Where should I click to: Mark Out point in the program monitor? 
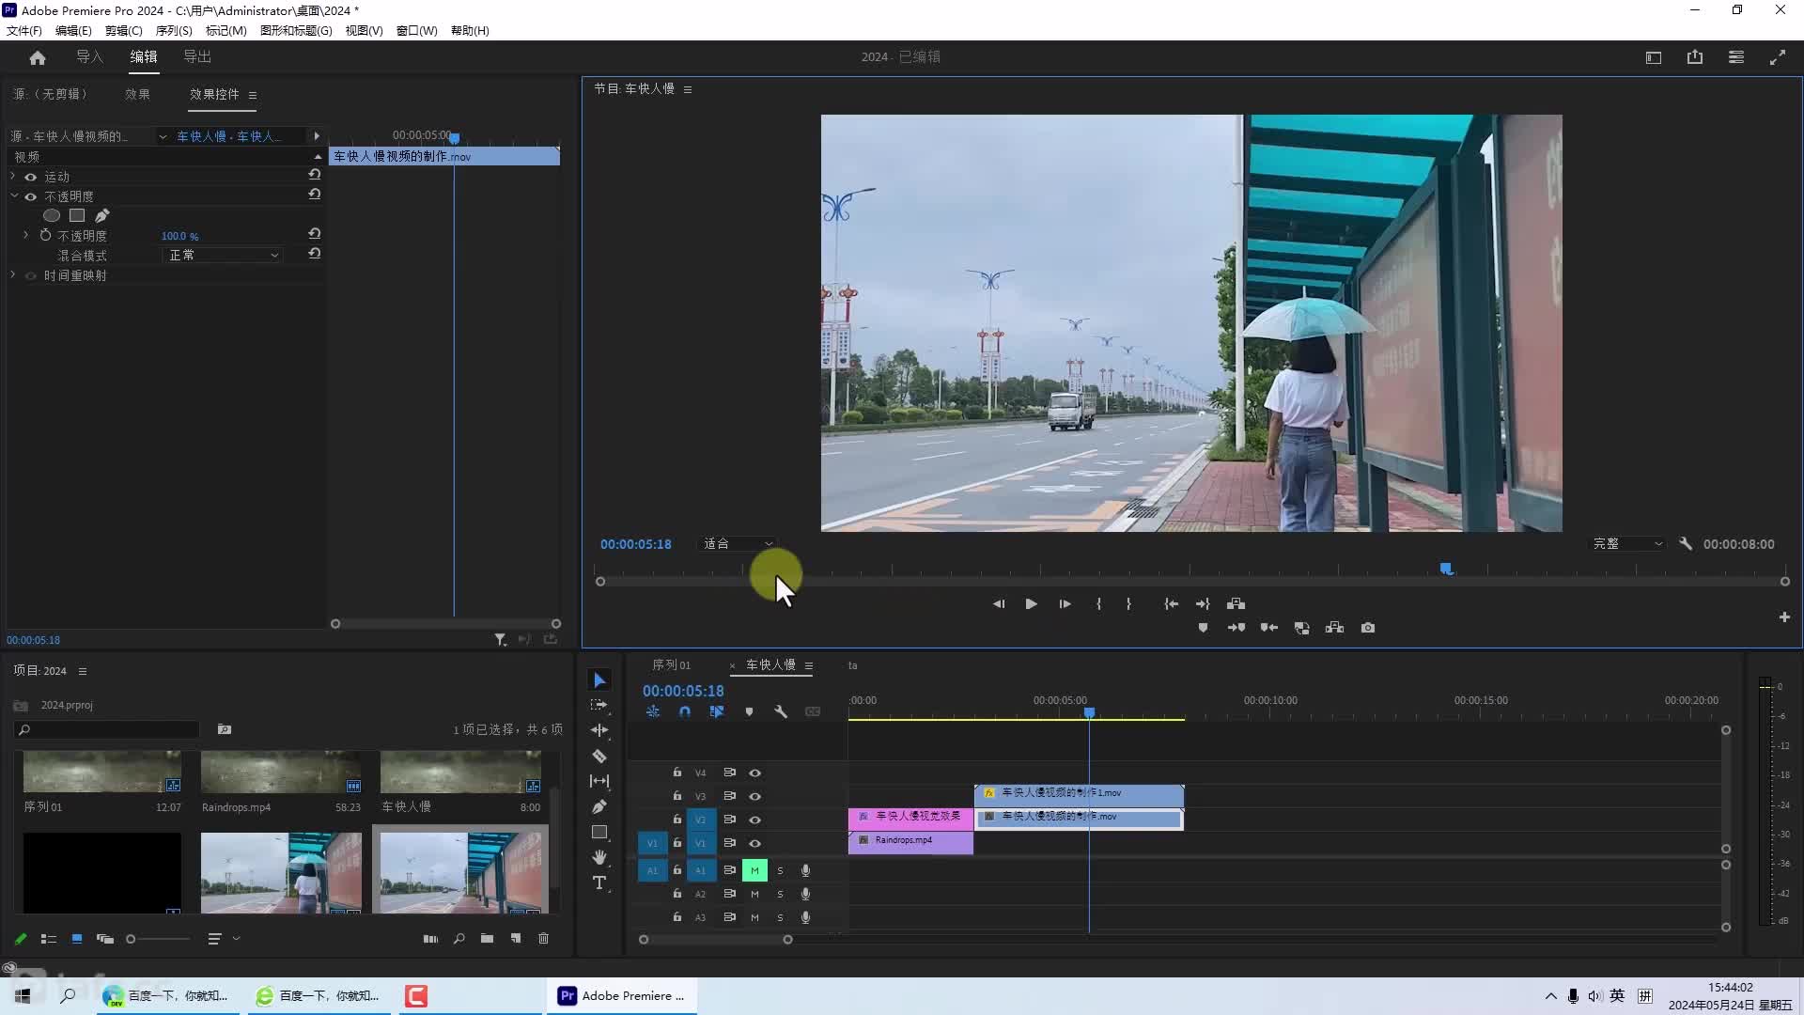[x=1128, y=604]
